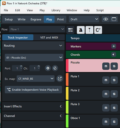Viewport: 120px width, 128px height.
Task: Open endpoint setup gear icon
Action: [x=48, y=68]
